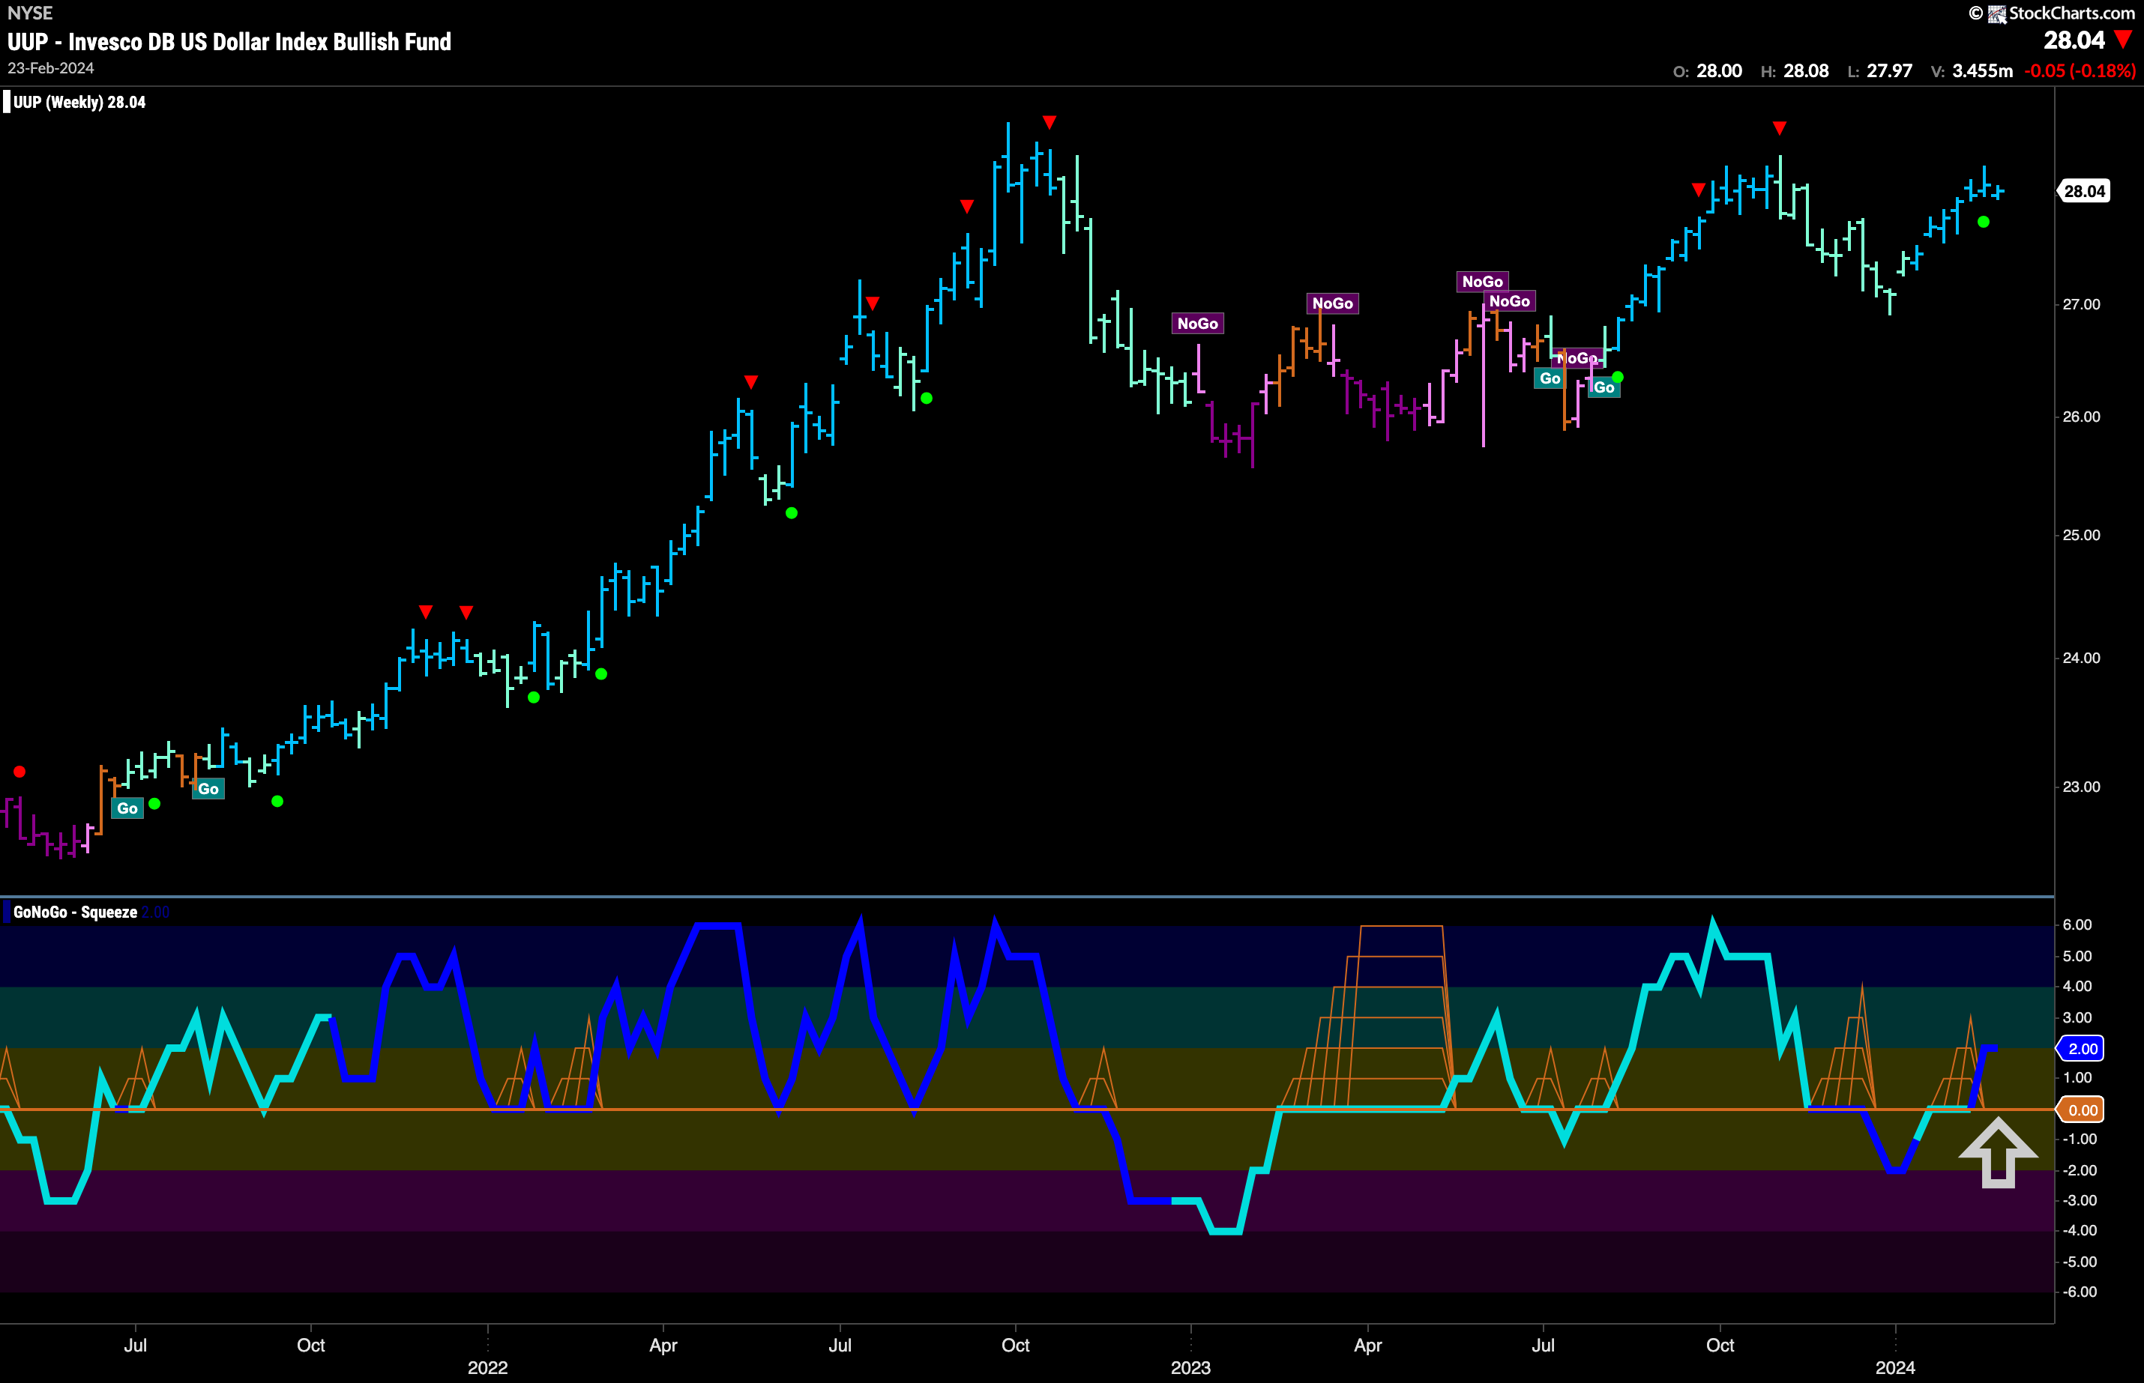Click the red triangle above the October 2023 high
The height and width of the screenshot is (1383, 2144).
point(1779,128)
